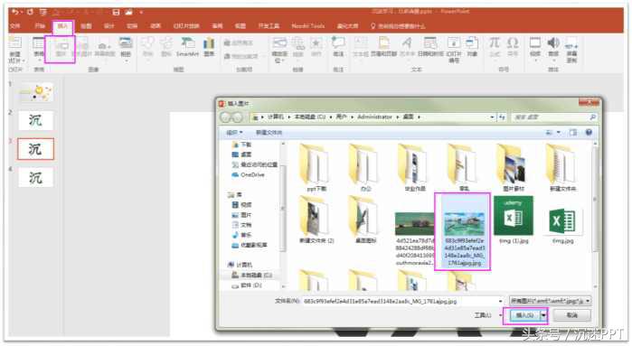Open the Slide Show (幻灯片放映) tab
The image size is (632, 346).
[186, 26]
